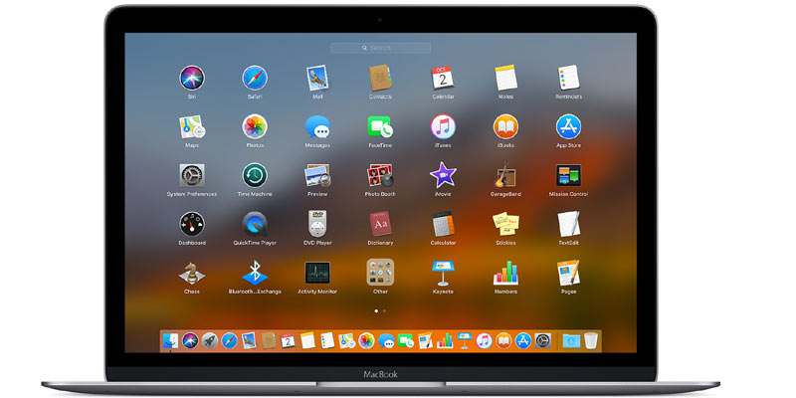
Task: Open Numbers from the Dock
Action: (x=445, y=340)
